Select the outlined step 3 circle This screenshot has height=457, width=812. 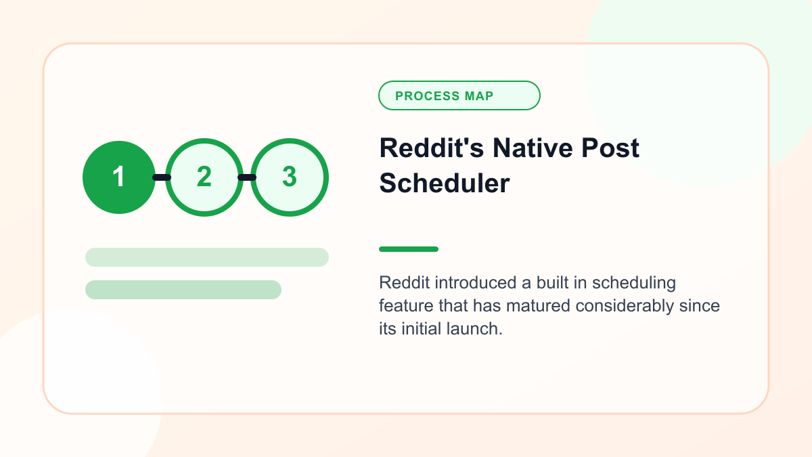point(290,177)
